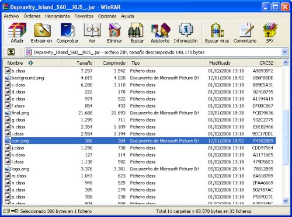The width and height of the screenshot is (292, 217).
Task: Open the Órdenes menu
Action: tap(32, 16)
